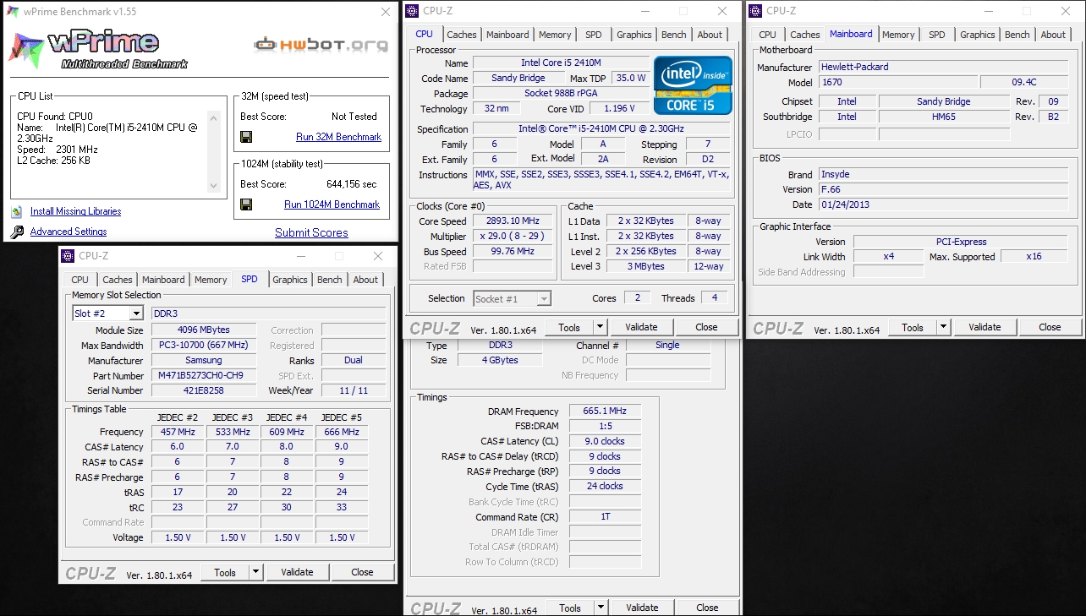The height and width of the screenshot is (616, 1086).
Task: Click the Install Missing Libraries icon
Action: pyautogui.click(x=17, y=211)
